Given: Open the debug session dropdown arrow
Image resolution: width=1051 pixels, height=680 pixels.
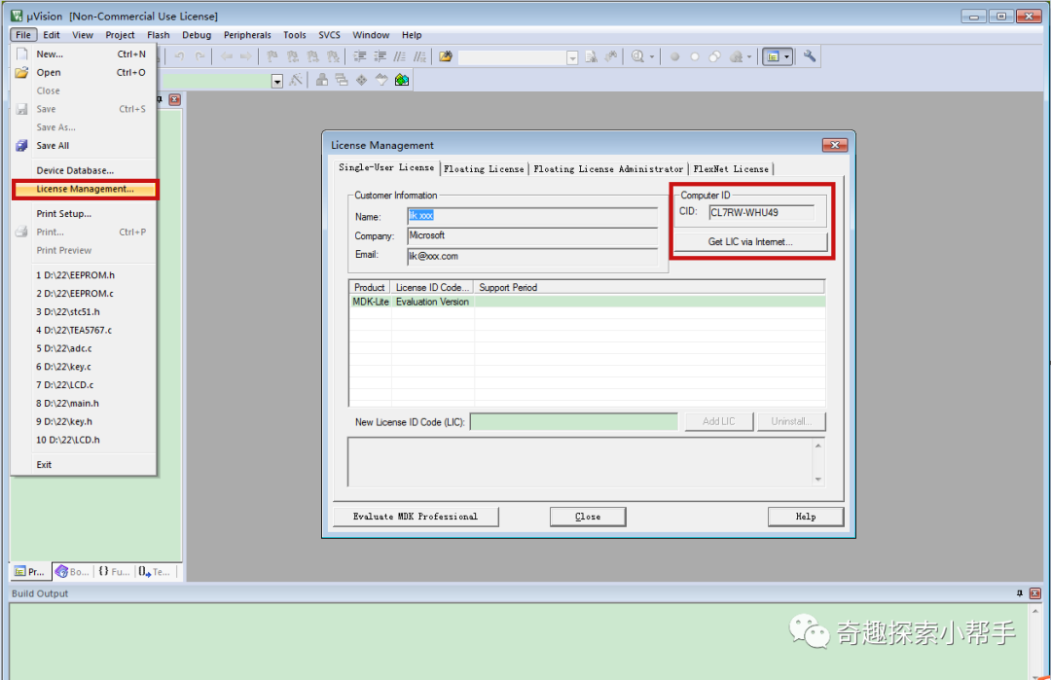Looking at the screenshot, I should point(651,57).
